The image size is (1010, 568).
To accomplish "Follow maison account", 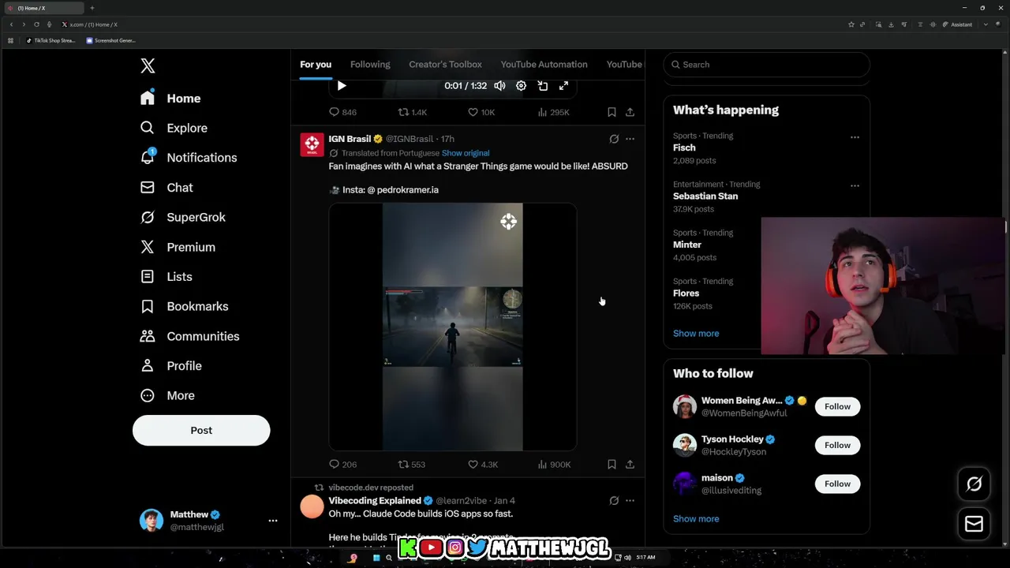I will [837, 484].
